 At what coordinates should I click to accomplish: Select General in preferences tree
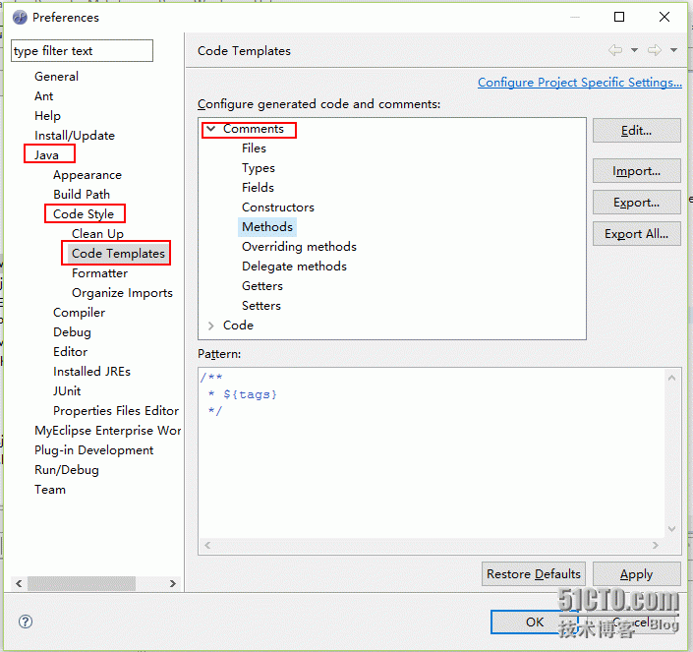pyautogui.click(x=57, y=77)
